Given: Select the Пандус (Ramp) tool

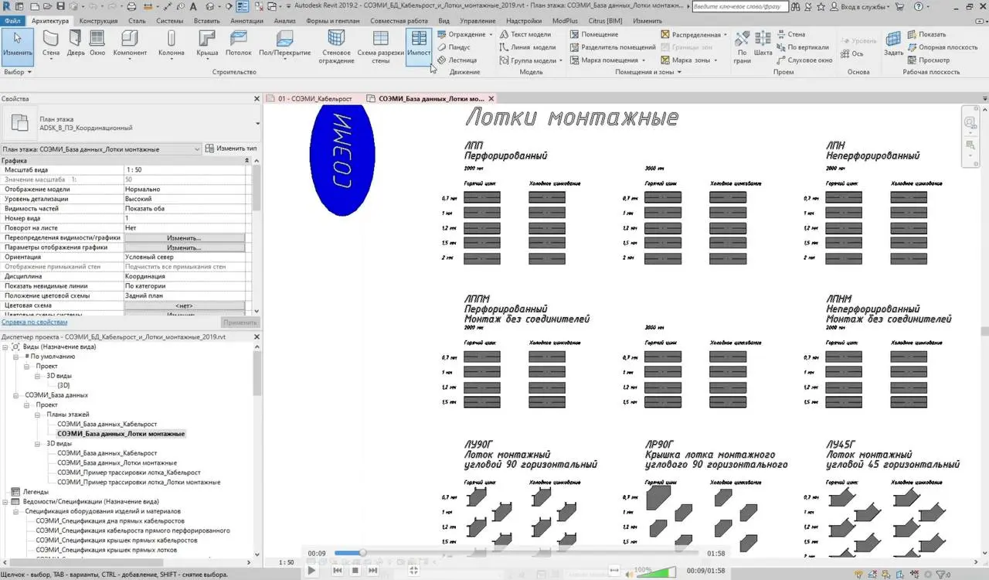Looking at the screenshot, I should pos(454,47).
